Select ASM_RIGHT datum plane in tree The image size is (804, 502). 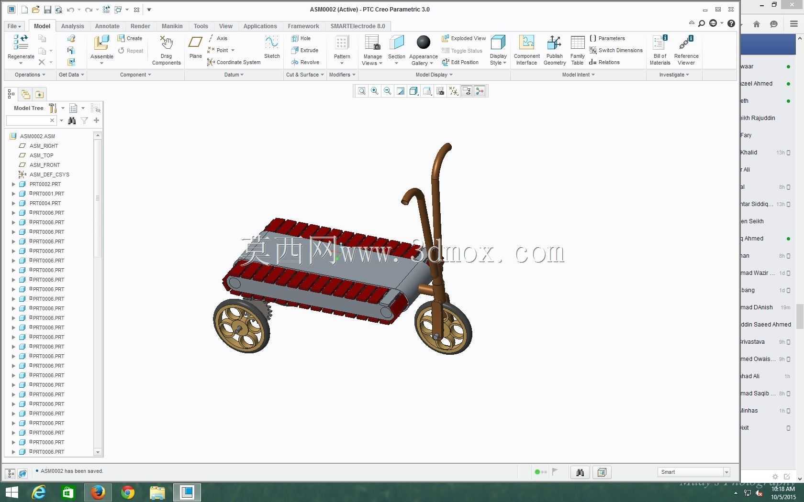[x=44, y=146]
